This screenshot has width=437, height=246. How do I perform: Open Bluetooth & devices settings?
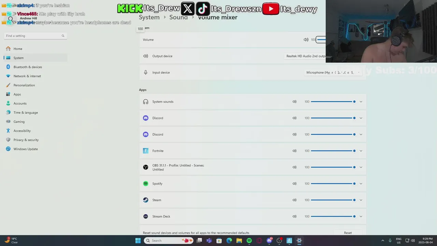pyautogui.click(x=36, y=67)
